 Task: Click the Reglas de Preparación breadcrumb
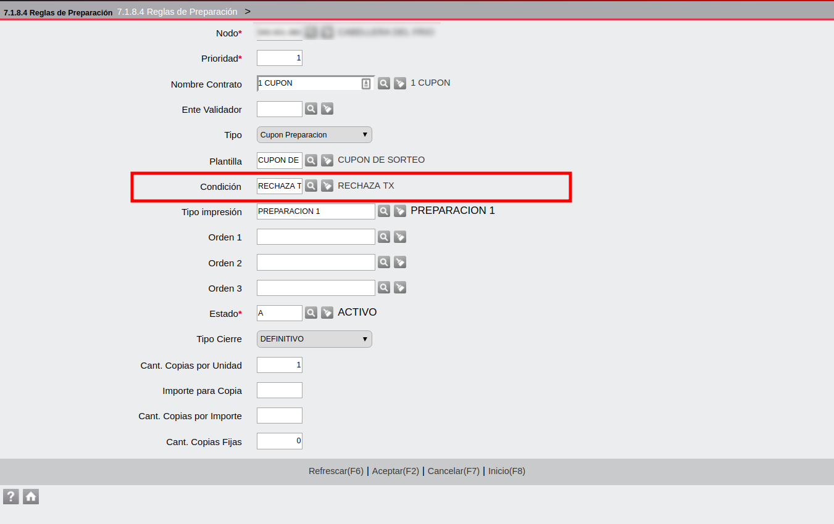pos(177,12)
